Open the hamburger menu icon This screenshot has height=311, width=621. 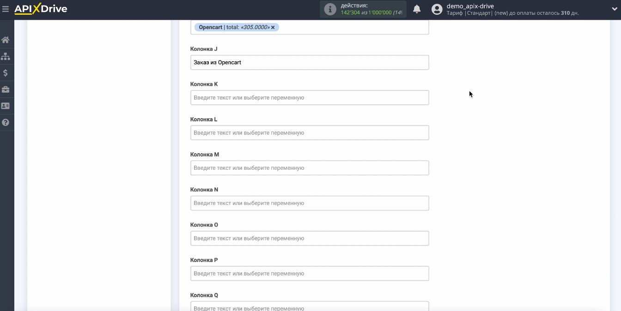click(x=6, y=9)
